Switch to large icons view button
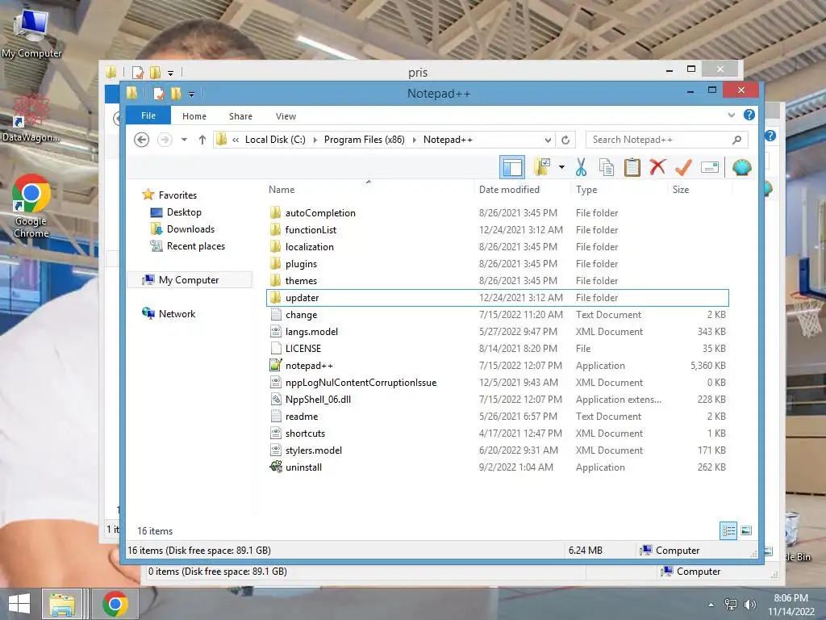The width and height of the screenshot is (826, 620). (746, 530)
